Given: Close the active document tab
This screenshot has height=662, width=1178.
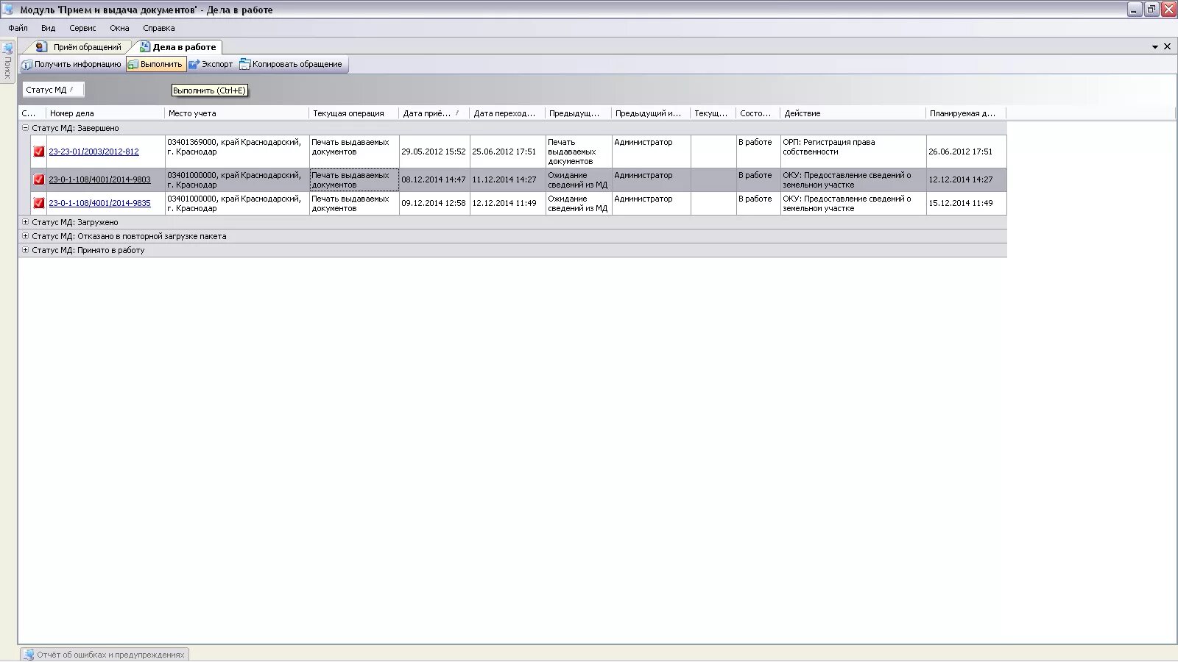Looking at the screenshot, I should pyautogui.click(x=1167, y=46).
